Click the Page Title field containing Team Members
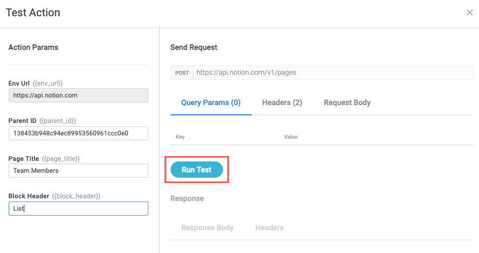The image size is (479, 253). point(78,171)
